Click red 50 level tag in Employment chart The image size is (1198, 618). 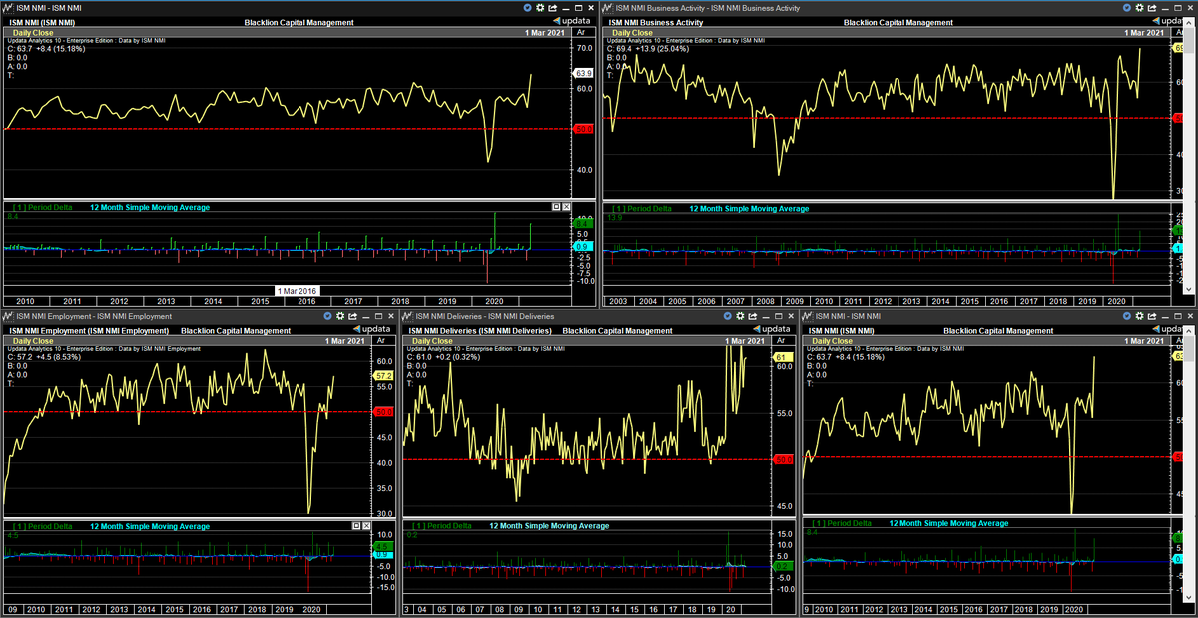click(383, 411)
